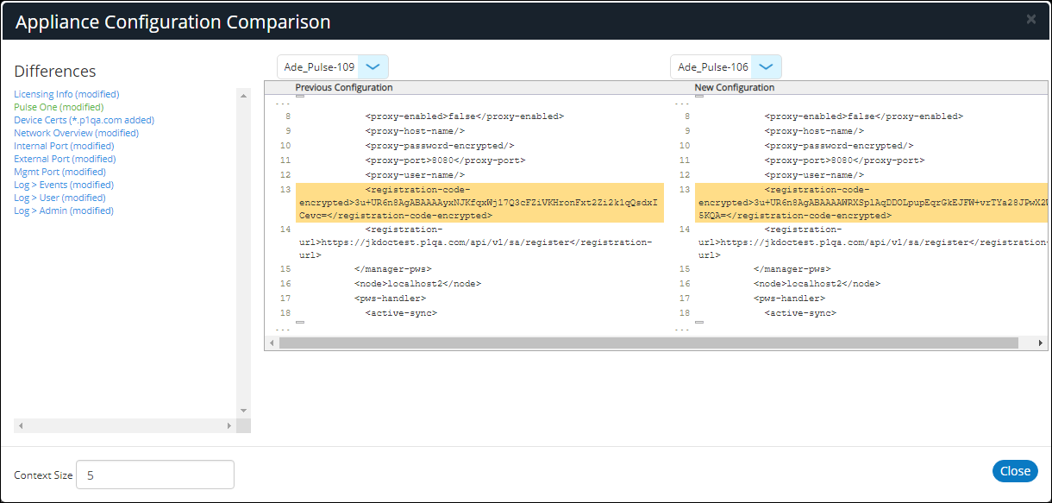This screenshot has width=1052, height=503.
Task: Close the comparison dialog with the X icon
Action: click(x=1031, y=19)
